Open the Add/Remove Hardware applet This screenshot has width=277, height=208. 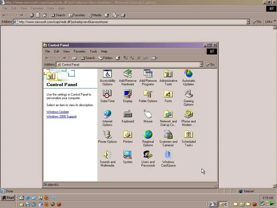coord(128,77)
